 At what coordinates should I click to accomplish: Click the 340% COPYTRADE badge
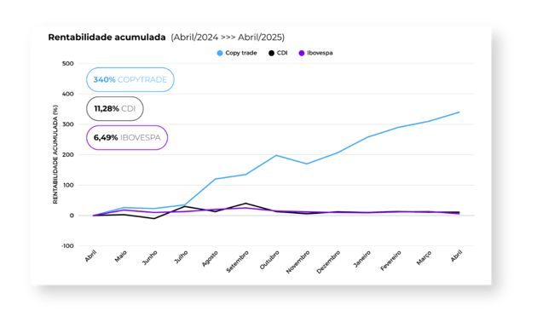point(130,80)
